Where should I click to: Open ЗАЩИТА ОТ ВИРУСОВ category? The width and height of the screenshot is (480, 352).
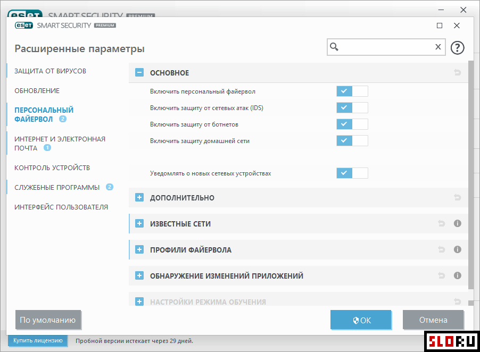50,71
